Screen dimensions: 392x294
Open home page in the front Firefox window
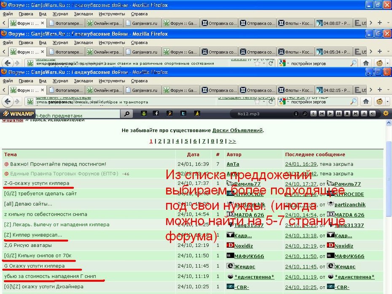pos(366,102)
